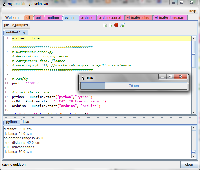Image resolution: width=200 pixels, height=170 pixels.
Task: Click the console scroll-up arrow
Action: click(194, 128)
